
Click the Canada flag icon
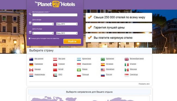[x=31, y=70]
